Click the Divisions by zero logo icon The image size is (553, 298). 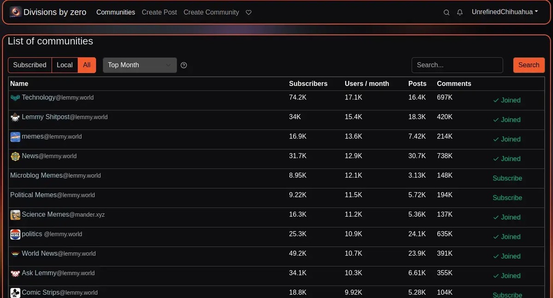(x=15, y=12)
